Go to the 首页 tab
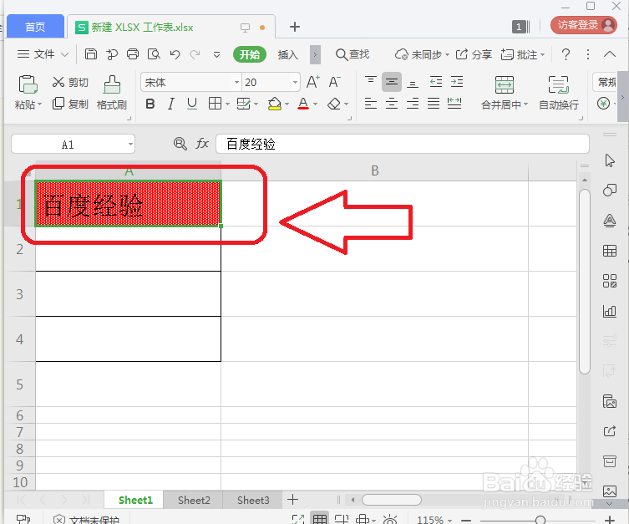The width and height of the screenshot is (629, 524). click(x=35, y=27)
